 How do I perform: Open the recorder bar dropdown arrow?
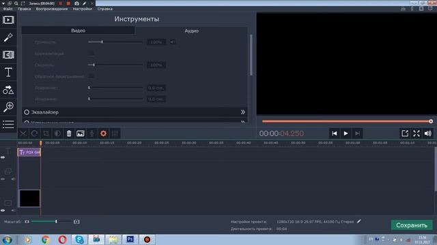coord(3,3)
